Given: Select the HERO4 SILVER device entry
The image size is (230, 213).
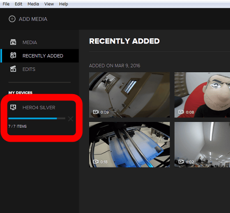Looking at the screenshot, I should tap(39, 108).
